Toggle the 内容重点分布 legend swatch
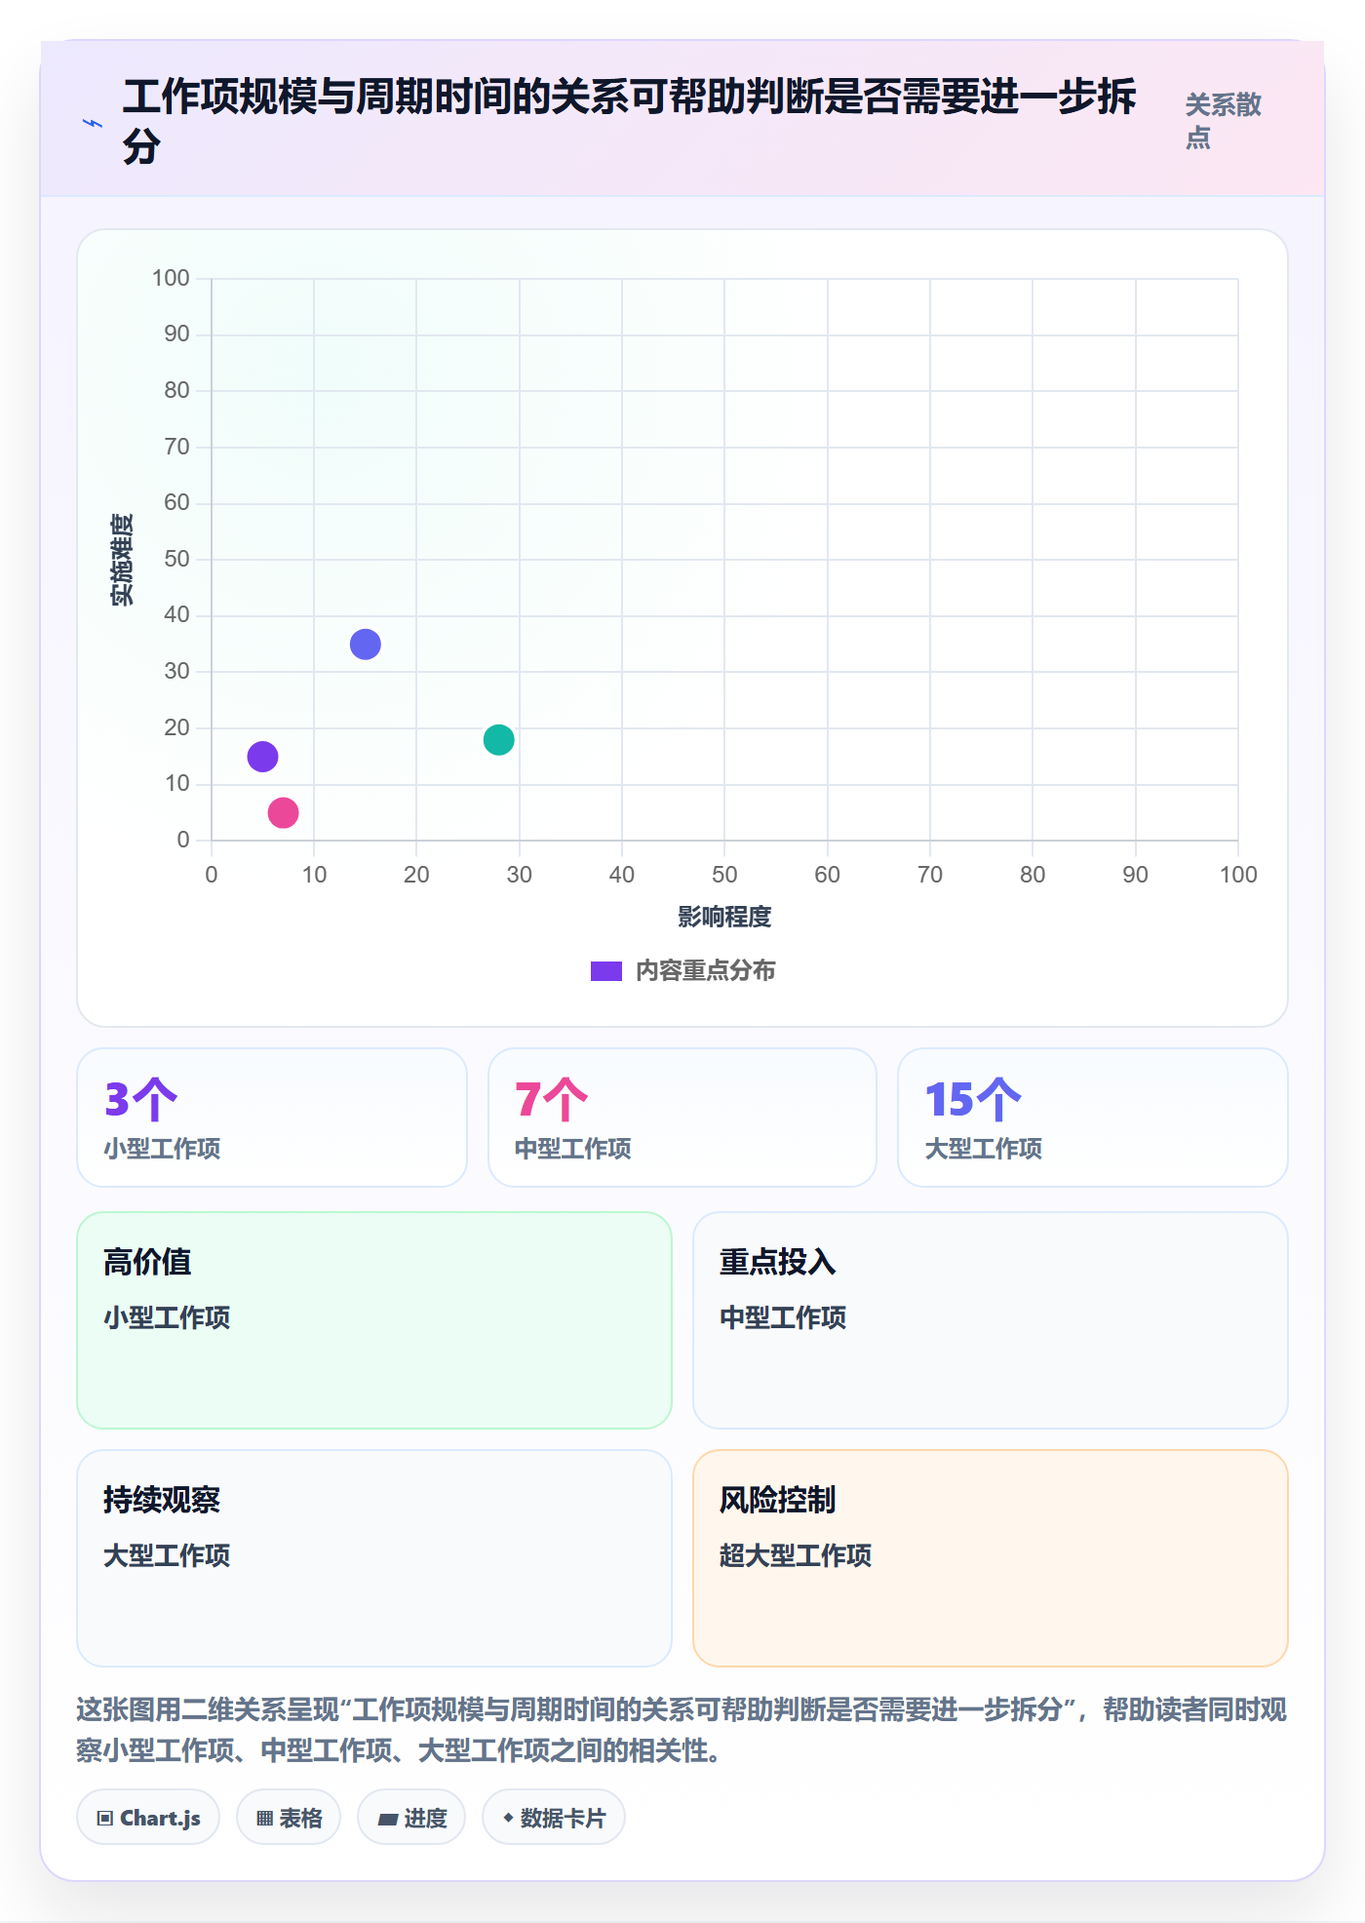The height and width of the screenshot is (1923, 1365). tap(605, 971)
